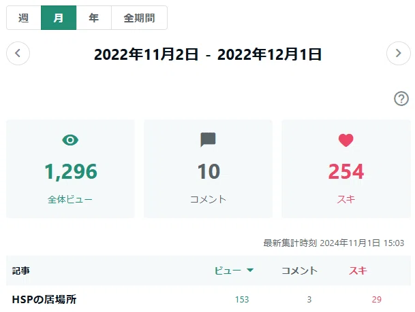Sort articles by ビュー column
The height and width of the screenshot is (312, 415).
[228, 271]
